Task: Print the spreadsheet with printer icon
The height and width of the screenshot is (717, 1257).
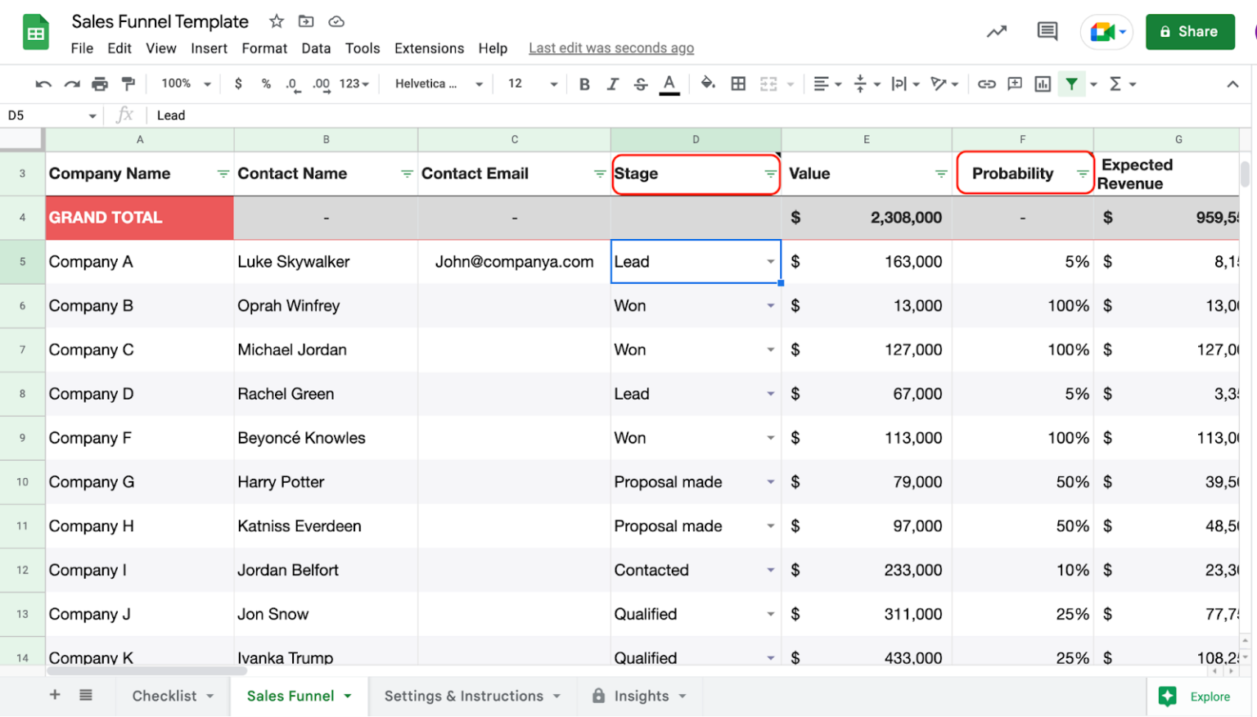Action: tap(100, 83)
